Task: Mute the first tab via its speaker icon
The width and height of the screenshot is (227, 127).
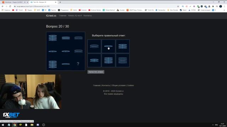Action: coord(25,2)
